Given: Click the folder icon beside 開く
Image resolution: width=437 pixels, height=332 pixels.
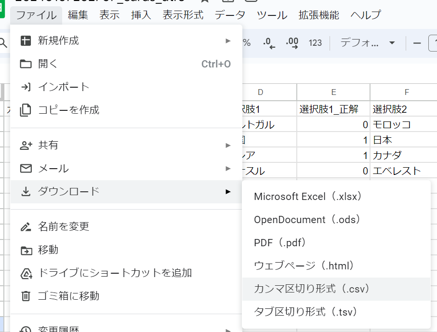Looking at the screenshot, I should (26, 64).
